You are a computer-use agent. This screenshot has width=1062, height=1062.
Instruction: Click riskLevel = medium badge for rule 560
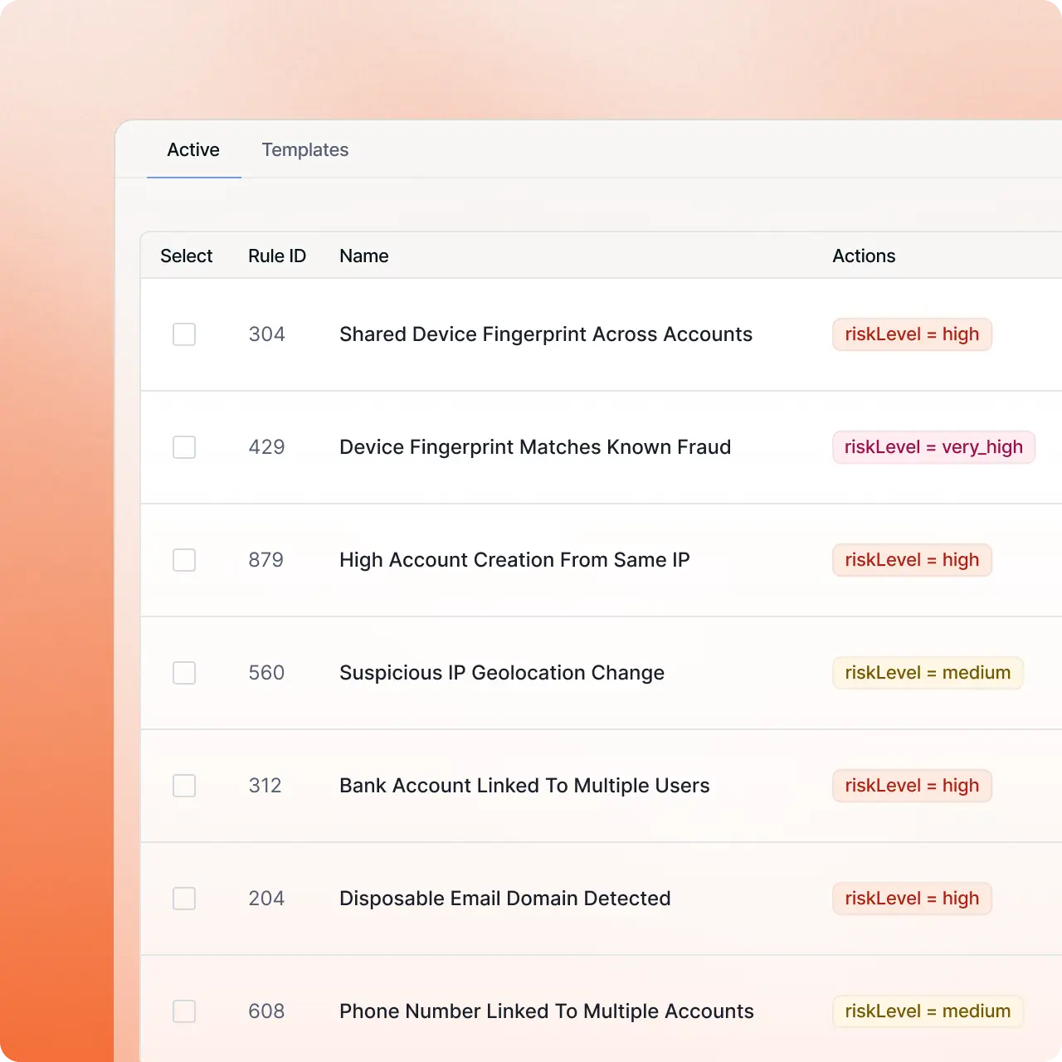point(927,673)
